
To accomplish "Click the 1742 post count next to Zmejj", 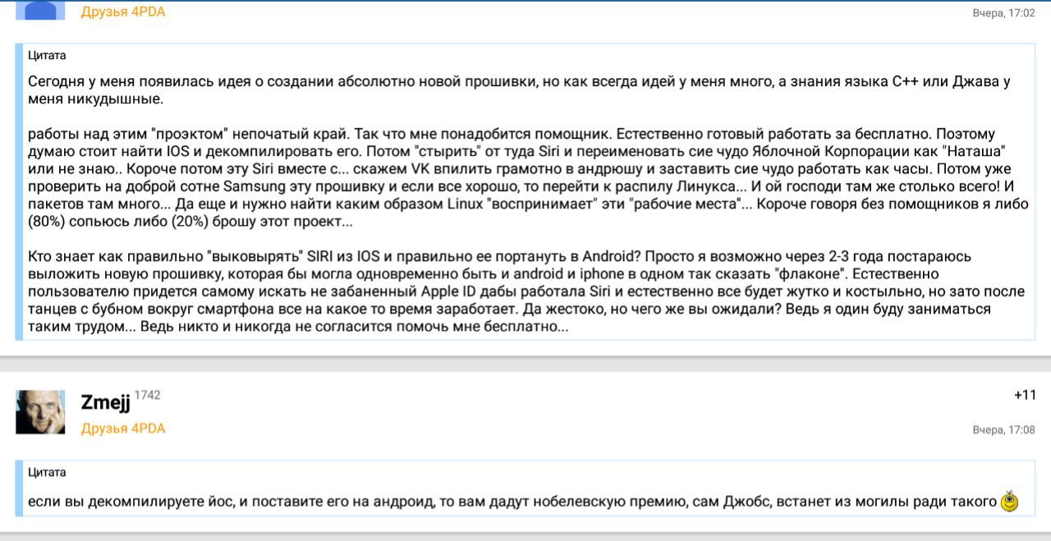I will 147,395.
